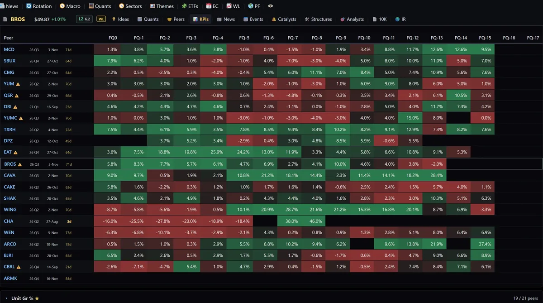Toggle the star favorite next to Unit Gr %
The width and height of the screenshot is (543, 303).
[x=37, y=298]
